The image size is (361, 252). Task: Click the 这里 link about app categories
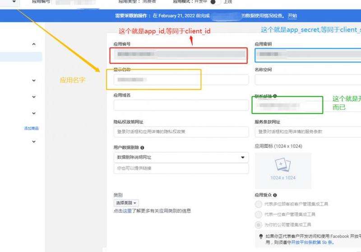pyautogui.click(x=127, y=211)
